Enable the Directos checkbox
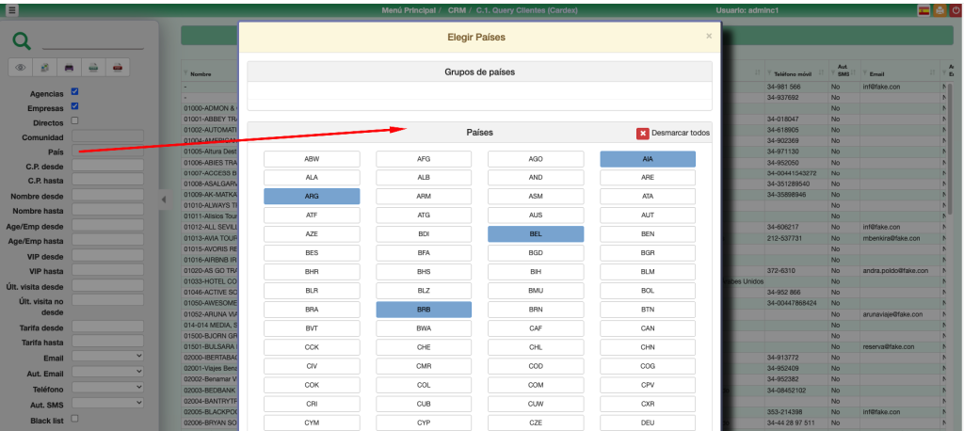The width and height of the screenshot is (964, 431). coord(75,120)
